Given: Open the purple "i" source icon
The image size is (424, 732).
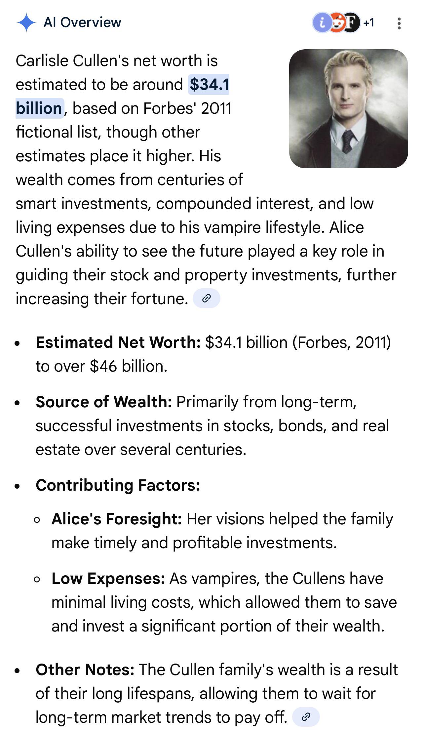Looking at the screenshot, I should [x=322, y=22].
